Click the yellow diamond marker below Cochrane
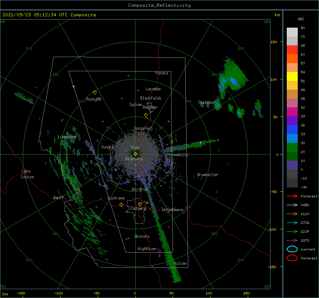319x298 pixels. pos(121,204)
